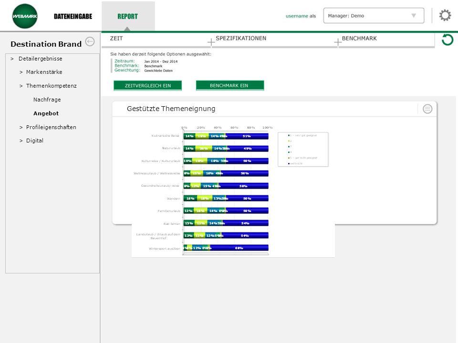Image resolution: width=458 pixels, height=343 pixels.
Task: Select Digital in the sidebar
Action: click(35, 141)
